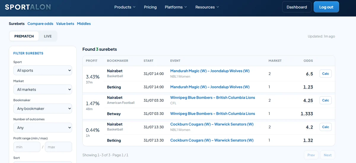Click the 1.333 odds value

307,114
